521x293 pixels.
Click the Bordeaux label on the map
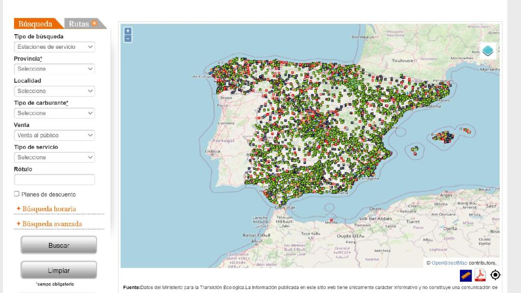click(363, 37)
